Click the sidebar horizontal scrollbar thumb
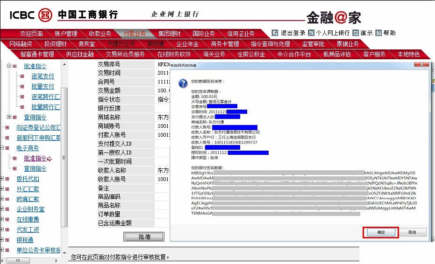 [18, 261]
